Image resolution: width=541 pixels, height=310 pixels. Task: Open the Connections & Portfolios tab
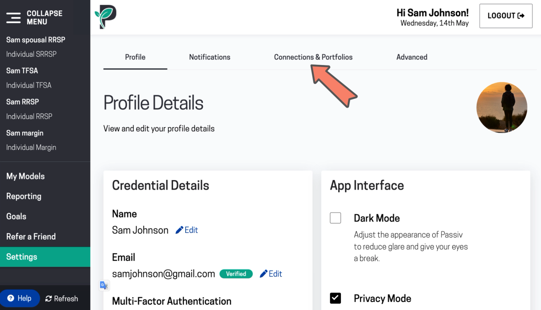click(x=313, y=57)
